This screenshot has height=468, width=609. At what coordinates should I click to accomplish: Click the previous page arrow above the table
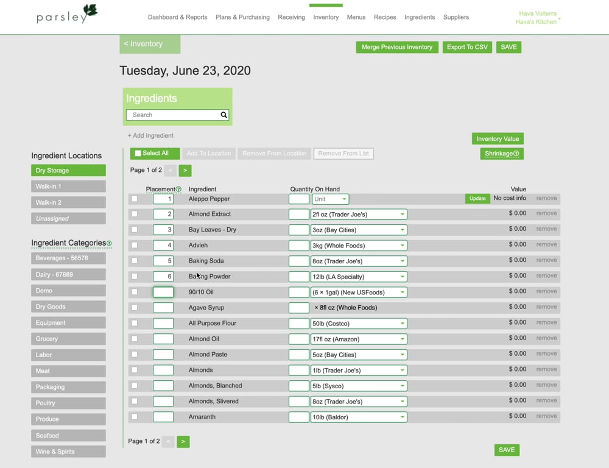169,171
